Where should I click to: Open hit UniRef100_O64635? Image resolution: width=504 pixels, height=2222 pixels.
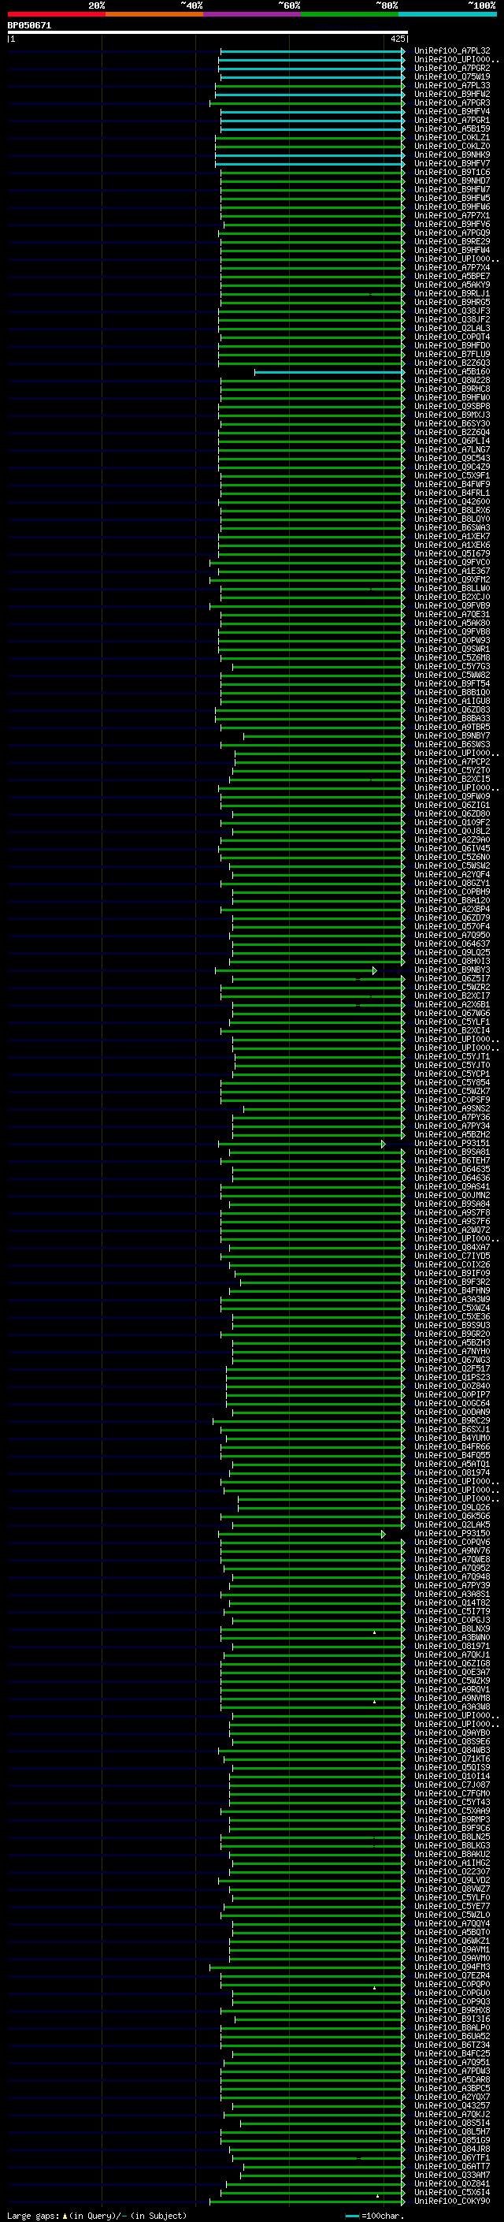tap(452, 1169)
